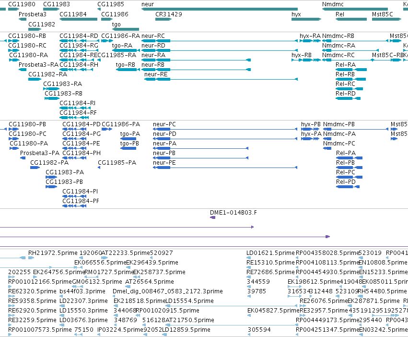This screenshot has width=408, height=337.
Task: Click the neur-PE protein label
Action: [x=164, y=163]
